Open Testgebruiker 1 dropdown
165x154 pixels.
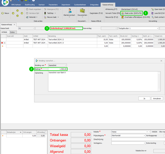[x=158, y=28]
